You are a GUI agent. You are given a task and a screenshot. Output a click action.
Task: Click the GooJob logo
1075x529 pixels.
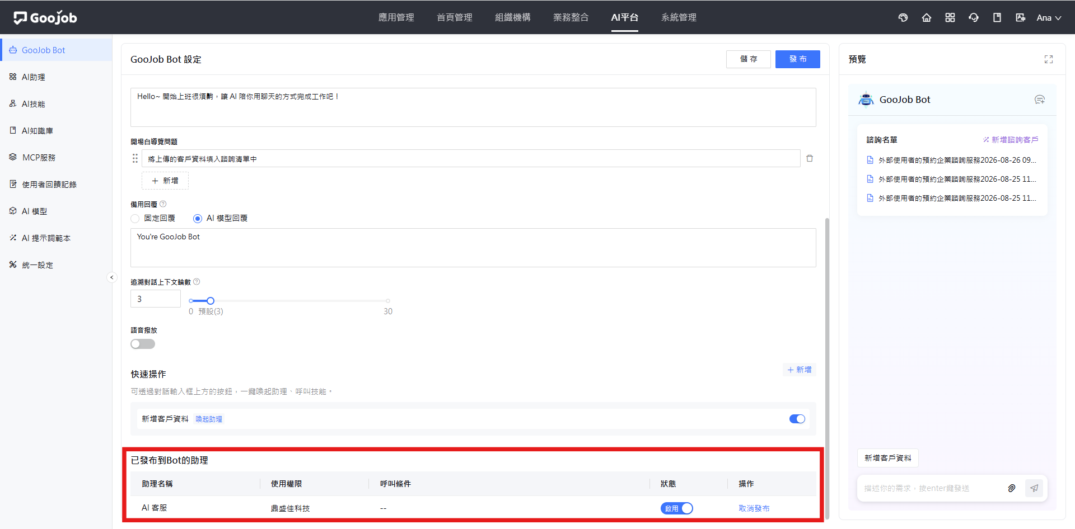tap(45, 18)
